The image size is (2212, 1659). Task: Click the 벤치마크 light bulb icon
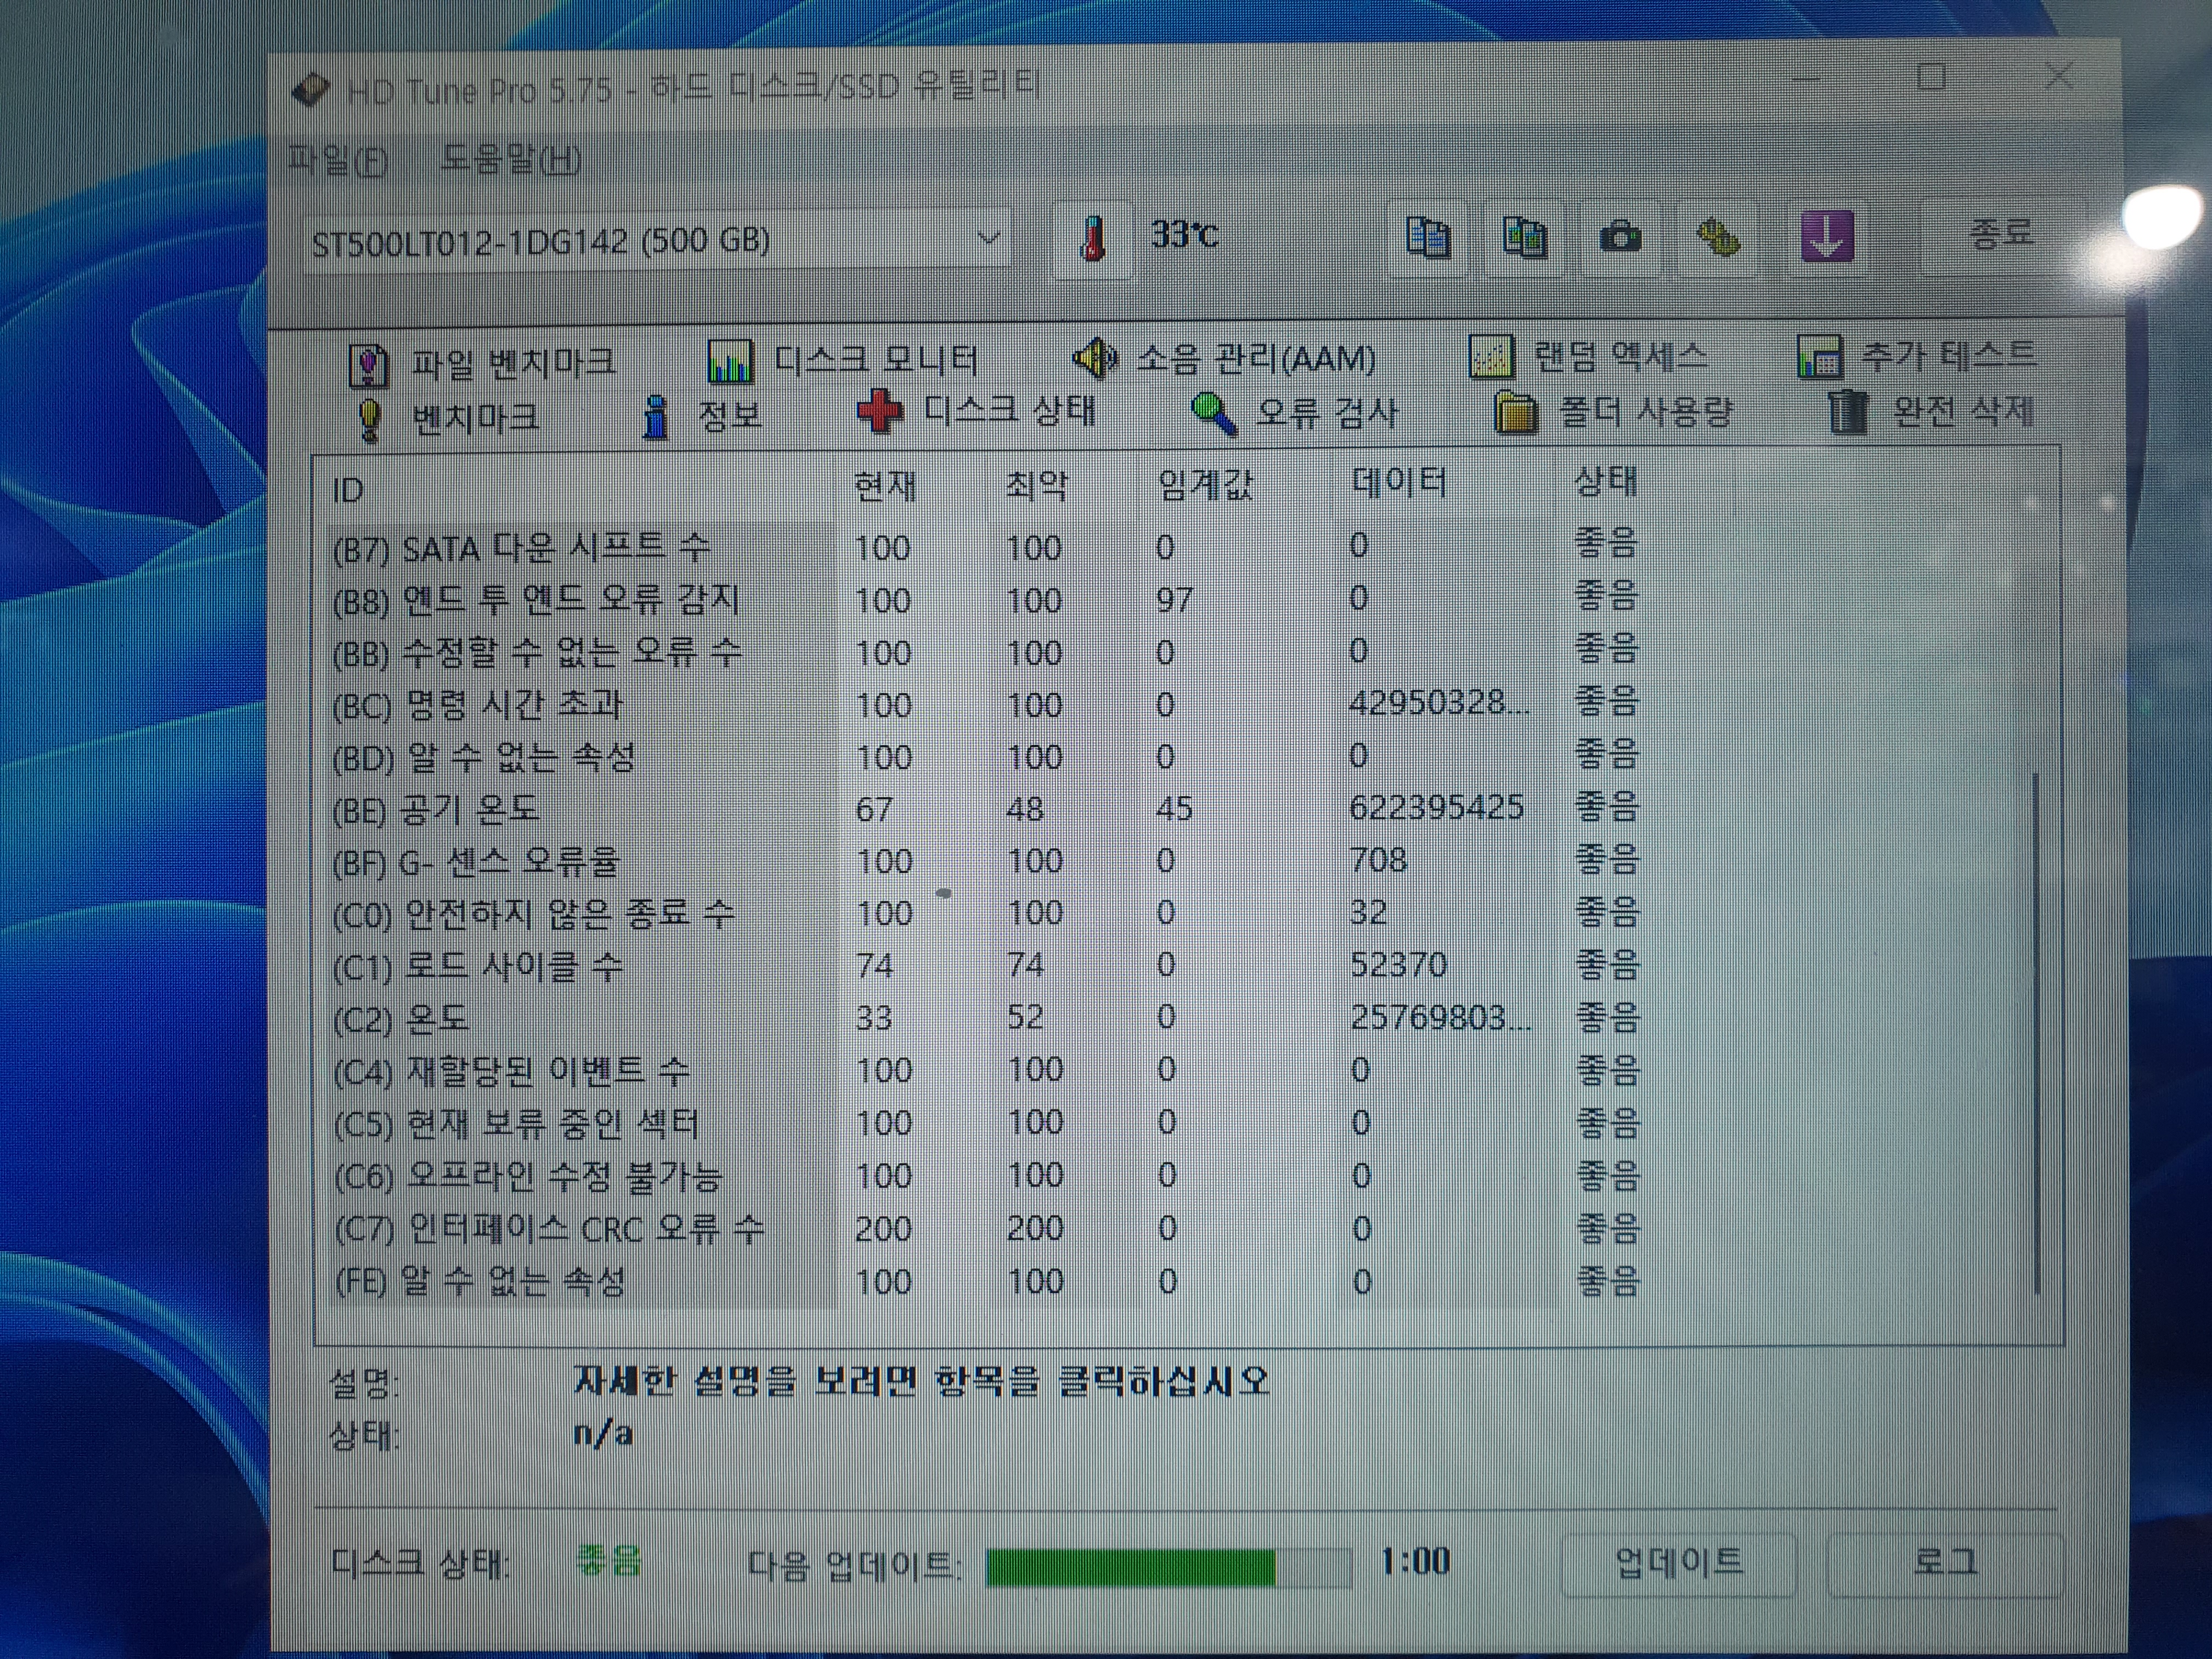(x=369, y=420)
